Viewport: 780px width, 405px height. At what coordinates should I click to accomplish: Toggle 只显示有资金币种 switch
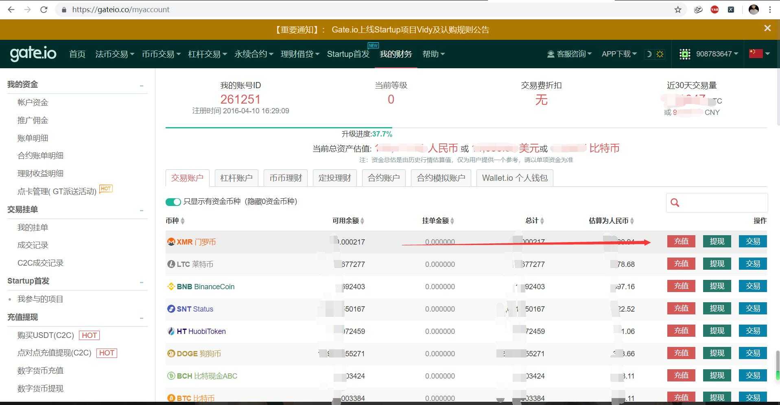pyautogui.click(x=173, y=202)
